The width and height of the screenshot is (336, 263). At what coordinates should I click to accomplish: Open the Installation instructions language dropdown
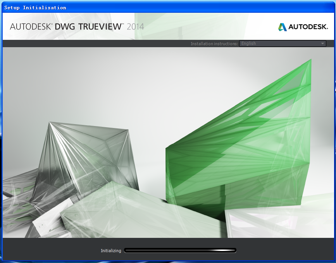pyautogui.click(x=283, y=43)
